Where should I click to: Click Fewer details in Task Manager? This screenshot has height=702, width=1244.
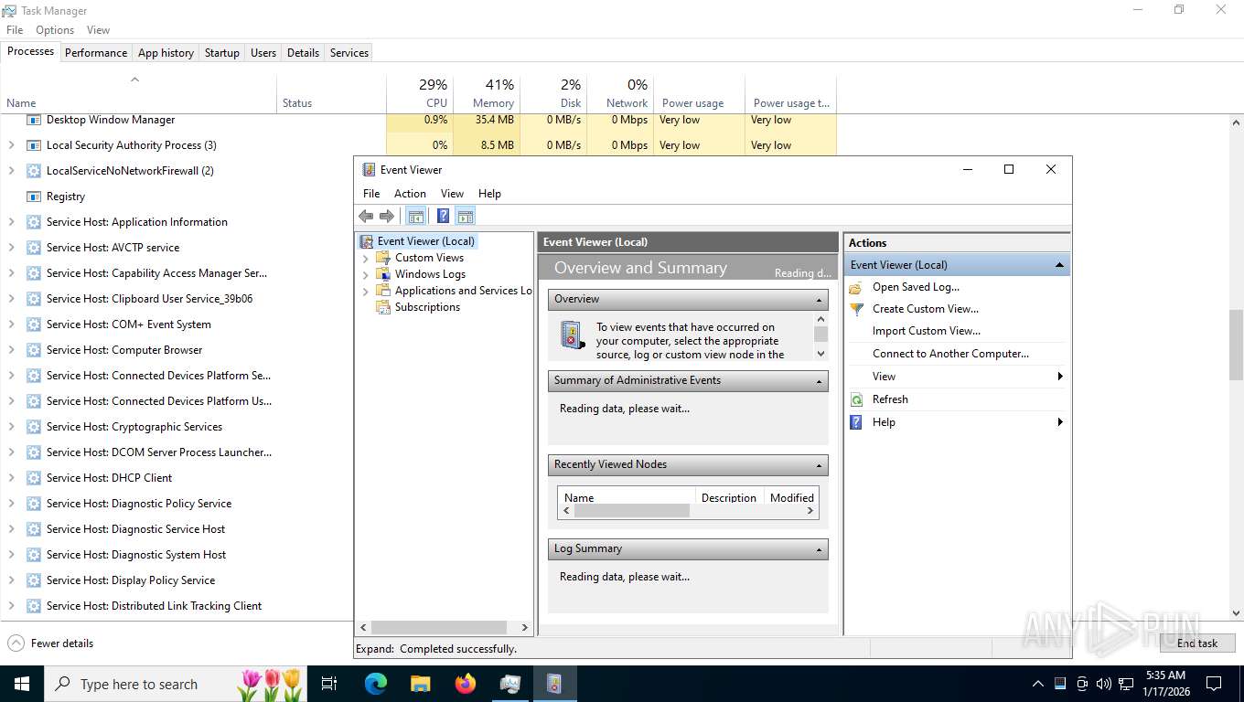pos(50,643)
